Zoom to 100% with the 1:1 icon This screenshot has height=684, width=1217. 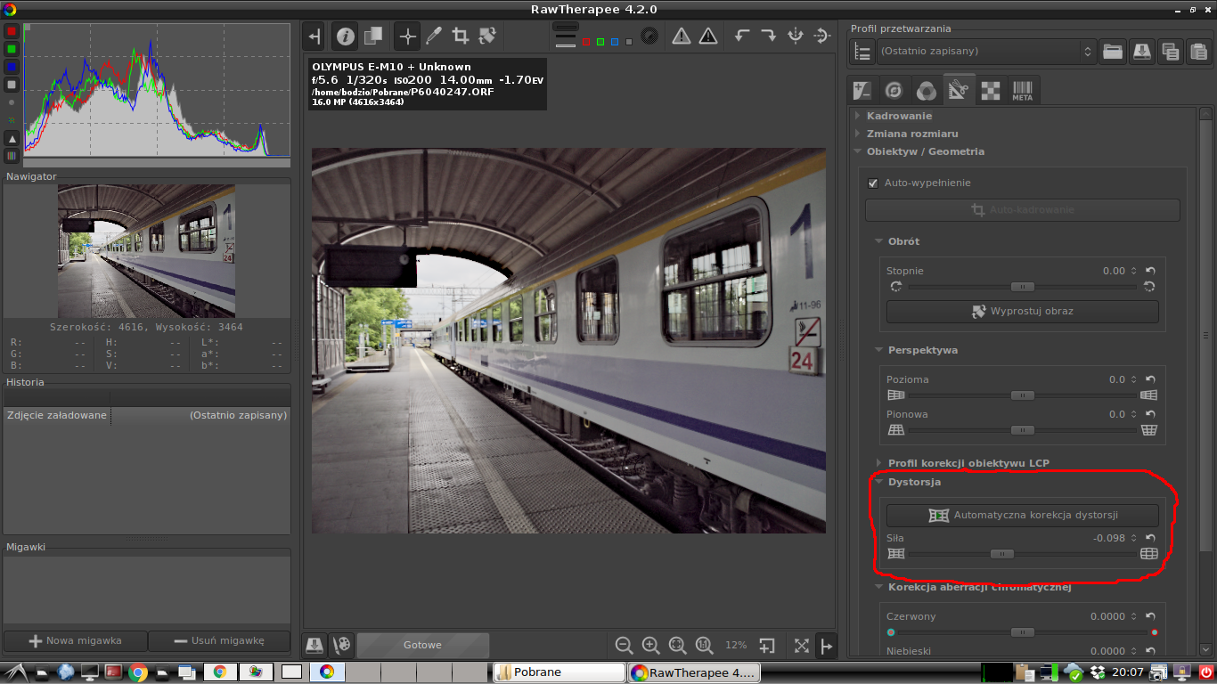704,645
